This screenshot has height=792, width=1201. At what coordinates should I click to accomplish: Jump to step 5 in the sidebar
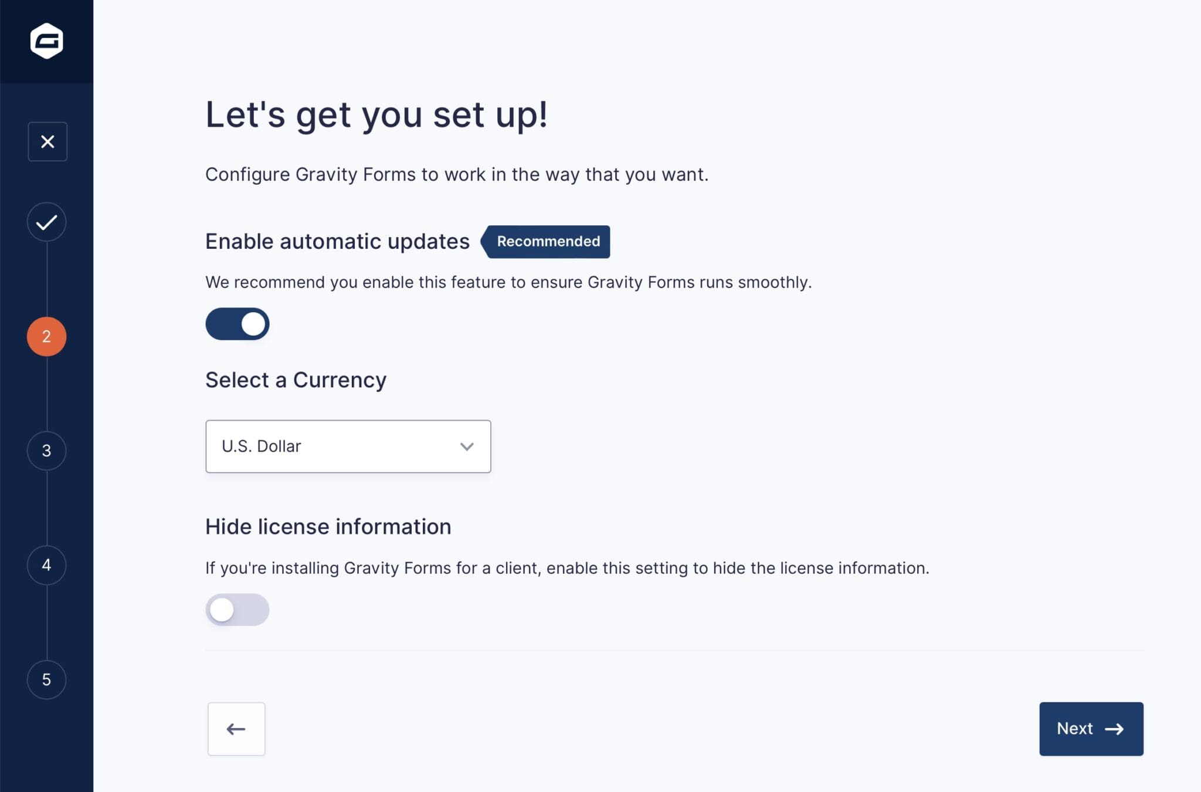[47, 679]
